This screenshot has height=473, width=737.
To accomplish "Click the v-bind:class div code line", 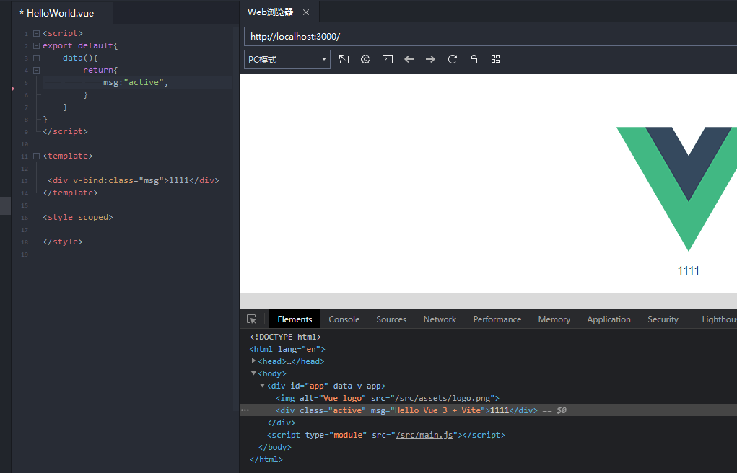I will coord(134,180).
